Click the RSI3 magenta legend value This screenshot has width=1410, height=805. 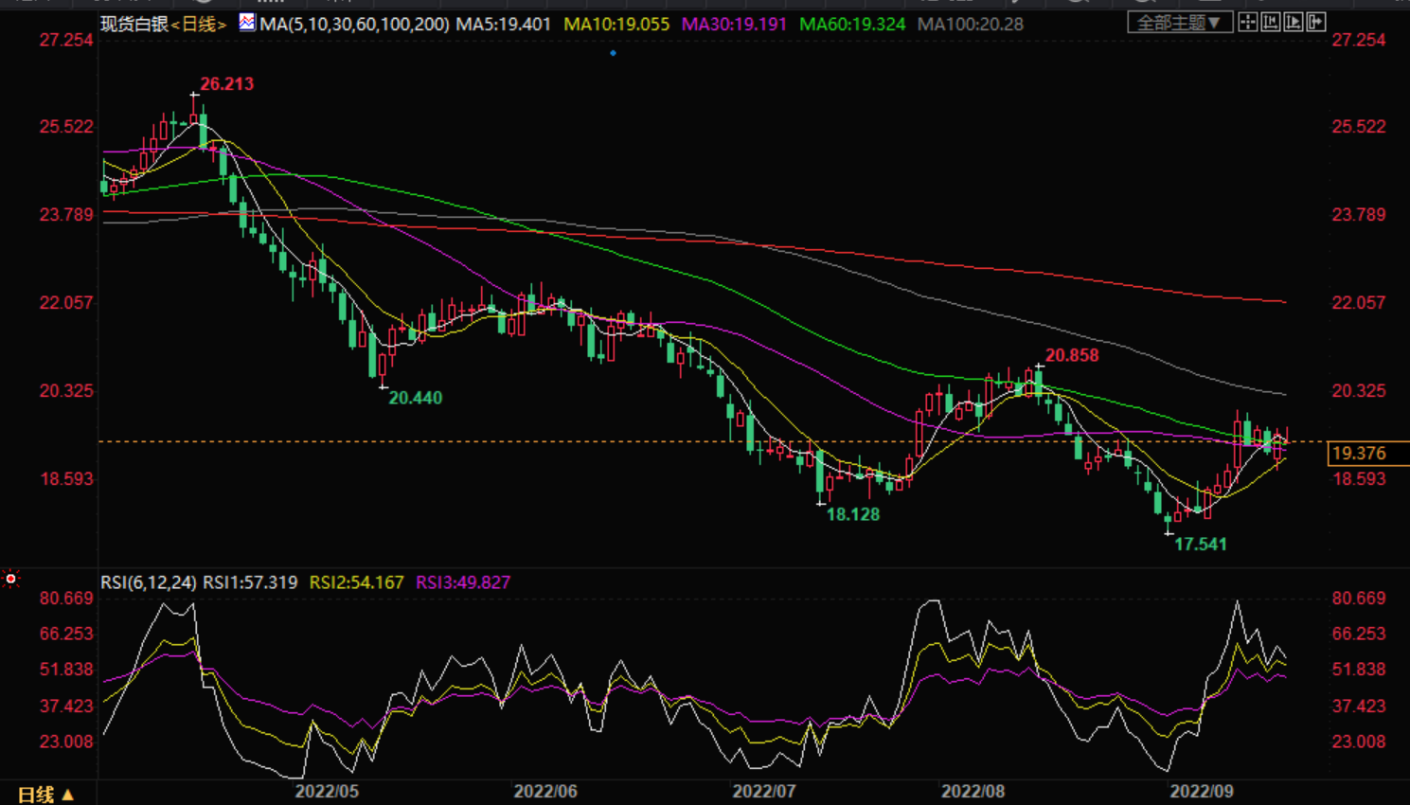pos(463,582)
